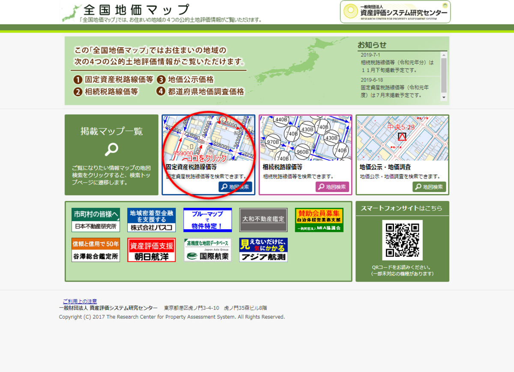Open the 地価公示・地価調査 map thumbnail
Image resolution: width=514 pixels, height=372 pixels.
pos(403,138)
